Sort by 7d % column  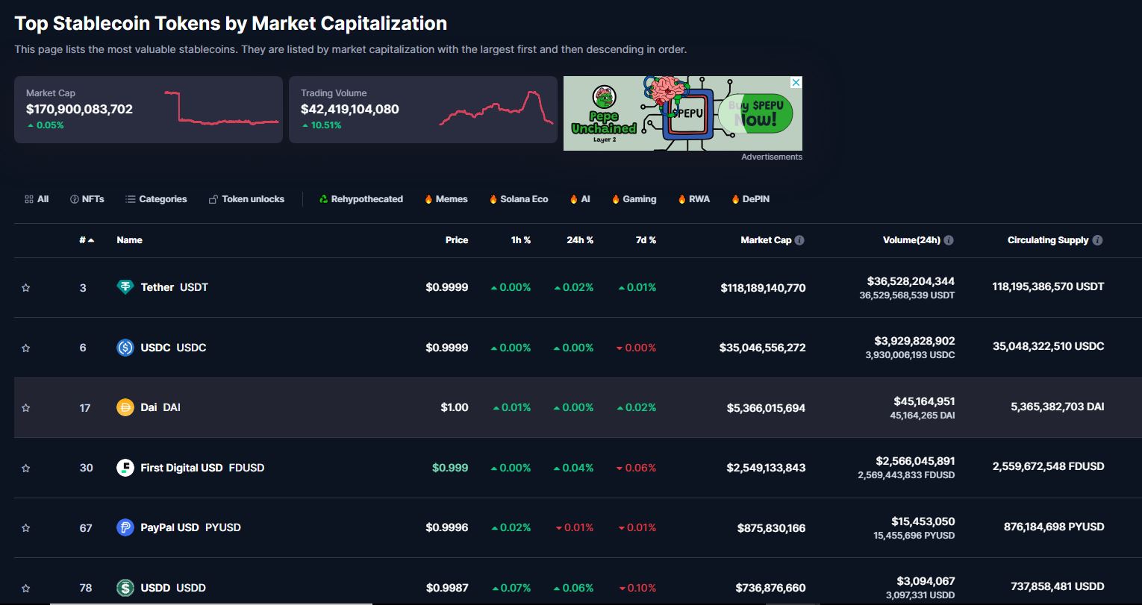pyautogui.click(x=645, y=240)
